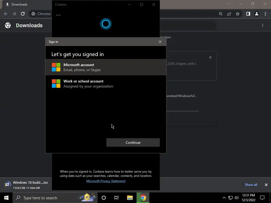Screen dimensions: 271x203
Task: Click the Continue button in Sign in dialog
Action: click(133, 142)
